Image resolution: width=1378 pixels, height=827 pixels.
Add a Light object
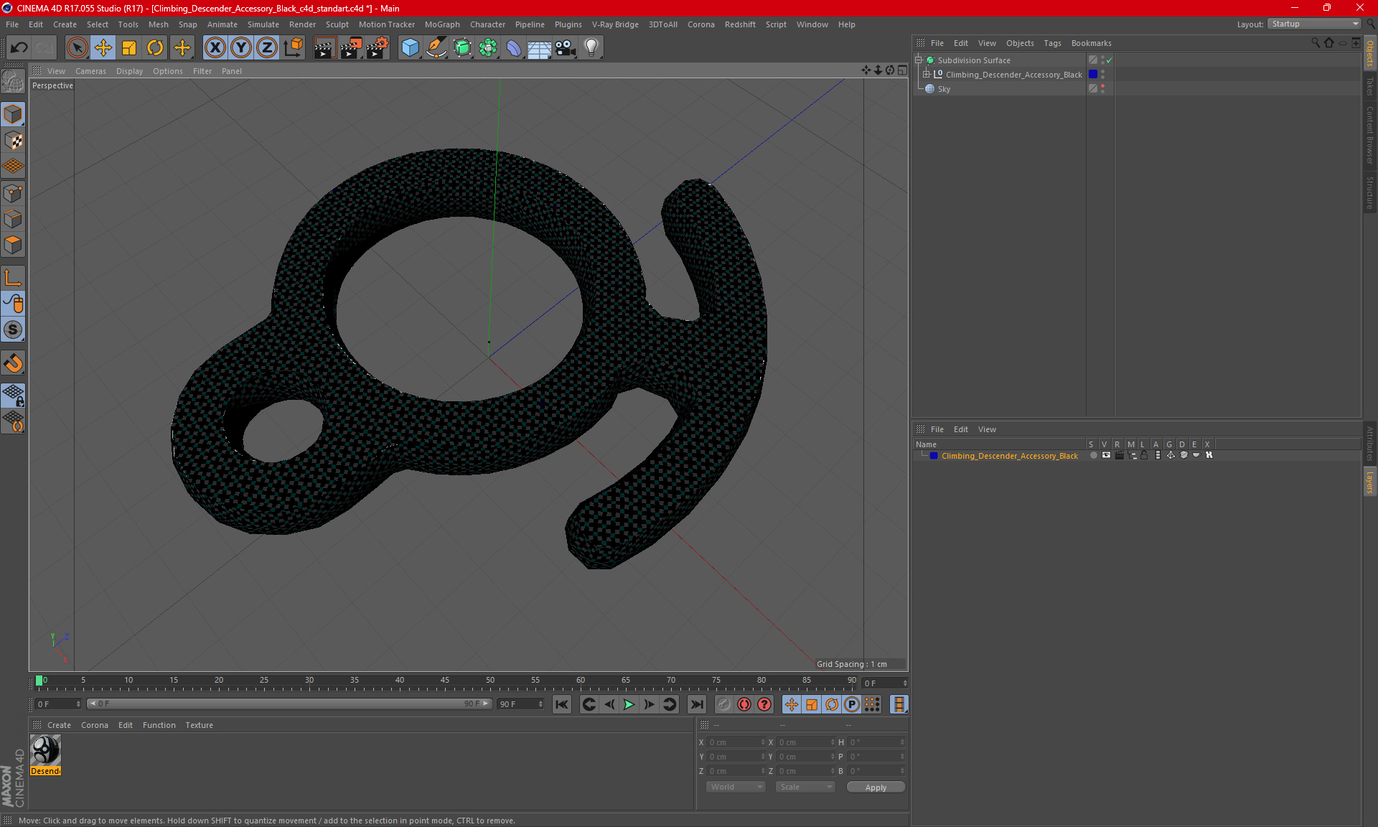pos(591,48)
